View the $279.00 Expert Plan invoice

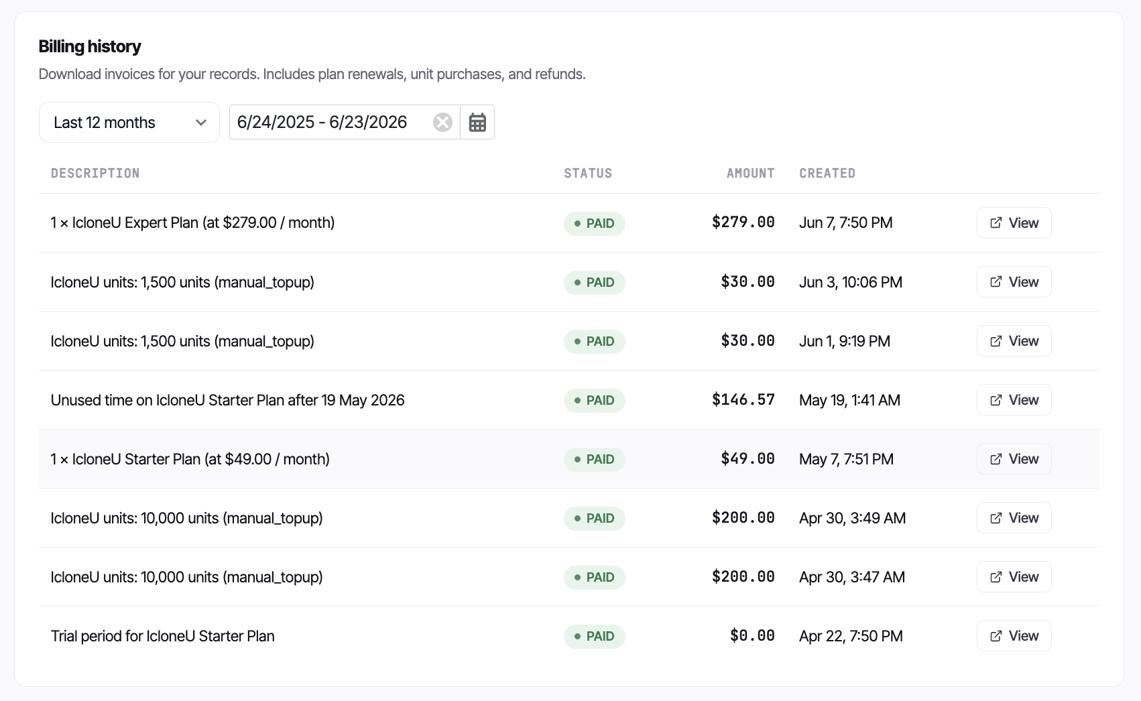coord(1014,222)
